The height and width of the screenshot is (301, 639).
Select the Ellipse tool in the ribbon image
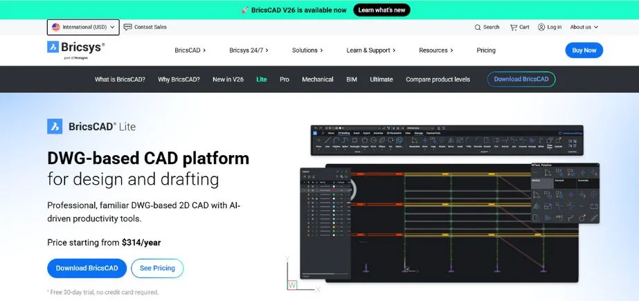pyautogui.click(x=382, y=142)
